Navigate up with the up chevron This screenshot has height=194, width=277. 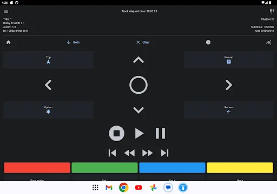[138, 60]
